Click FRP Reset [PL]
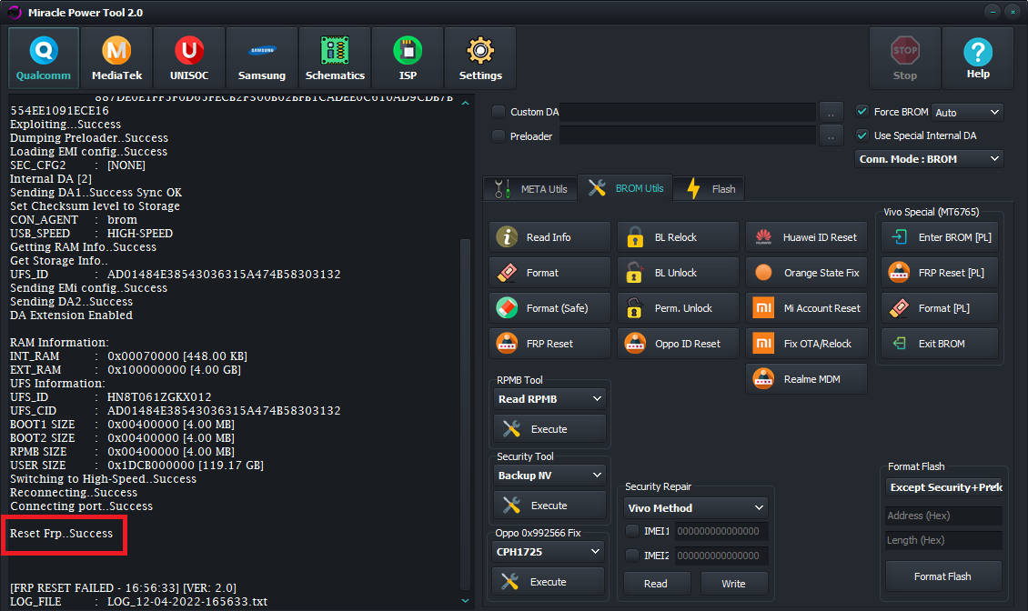The width and height of the screenshot is (1028, 611). [x=940, y=273]
